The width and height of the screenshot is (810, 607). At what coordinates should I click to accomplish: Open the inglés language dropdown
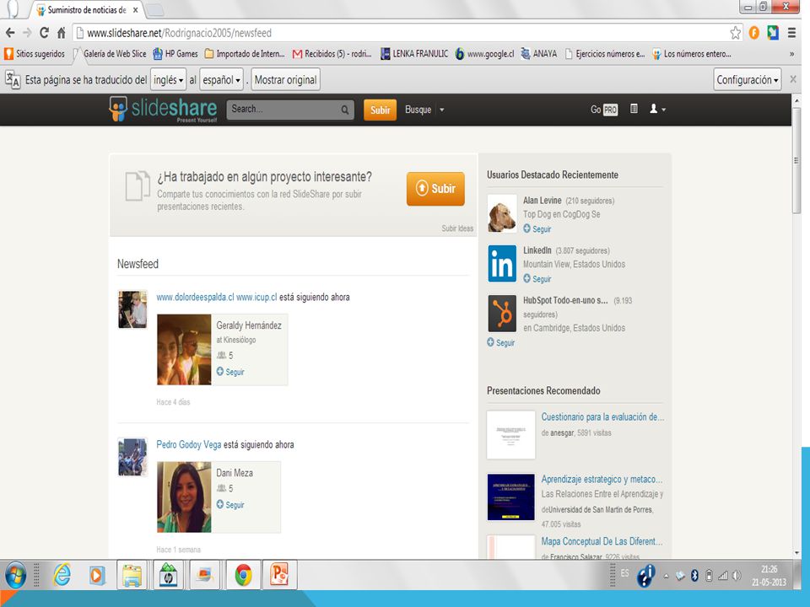[x=169, y=80]
